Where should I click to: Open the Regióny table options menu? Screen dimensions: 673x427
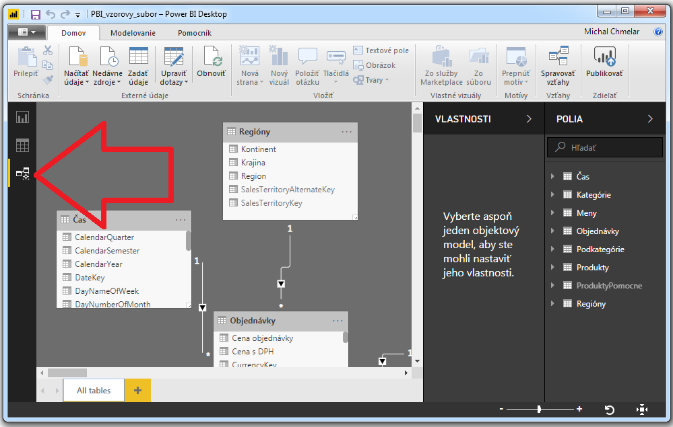point(347,132)
